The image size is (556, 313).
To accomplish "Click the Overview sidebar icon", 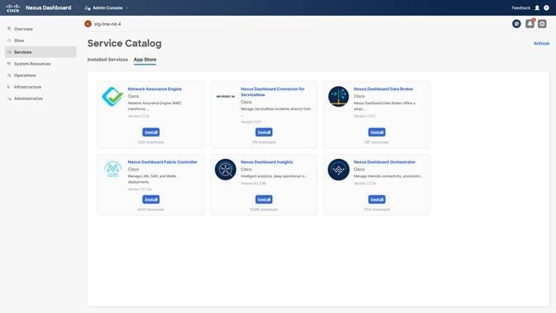I will [9, 29].
